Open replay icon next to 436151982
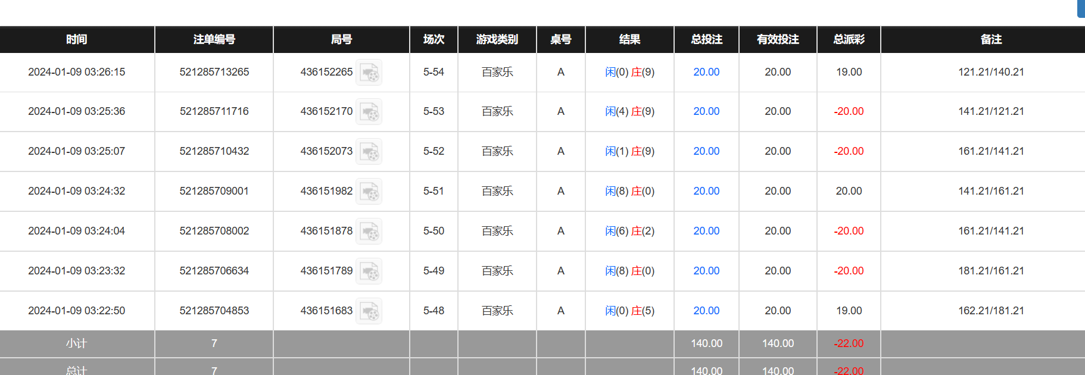 [x=369, y=192]
